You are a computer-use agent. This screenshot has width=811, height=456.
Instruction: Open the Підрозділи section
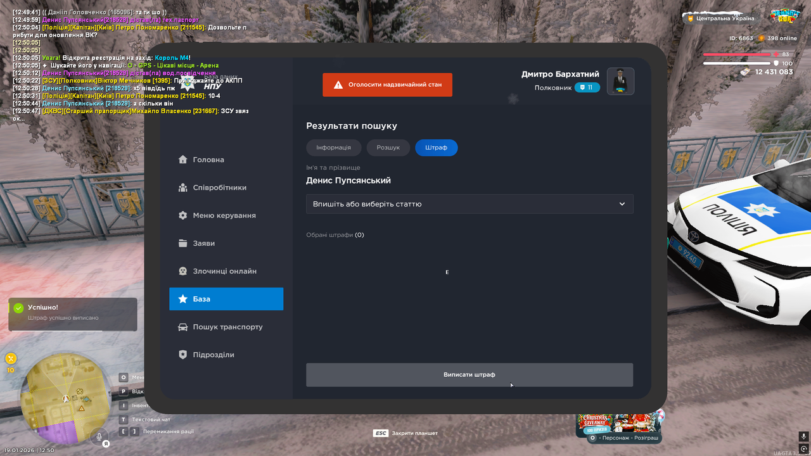point(226,355)
